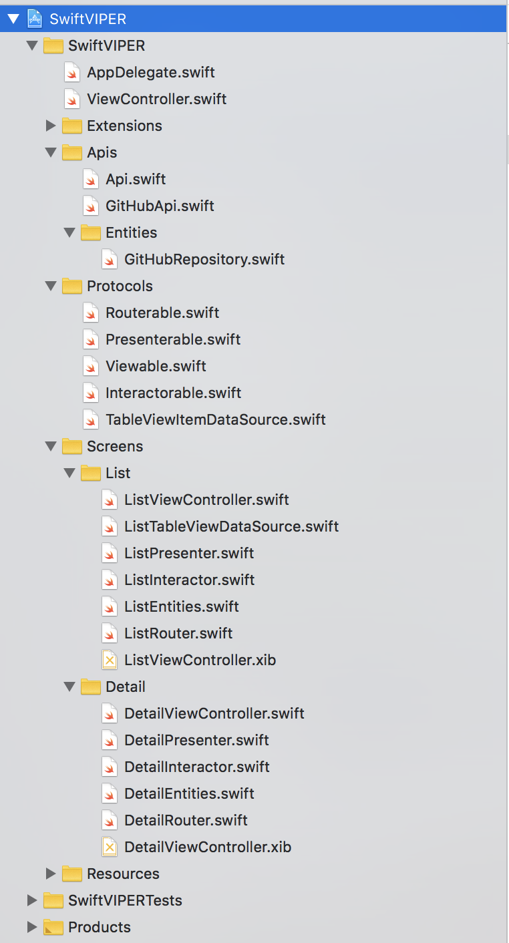509x943 pixels.
Task: Collapse the Protocols folder triangle
Action: [50, 287]
